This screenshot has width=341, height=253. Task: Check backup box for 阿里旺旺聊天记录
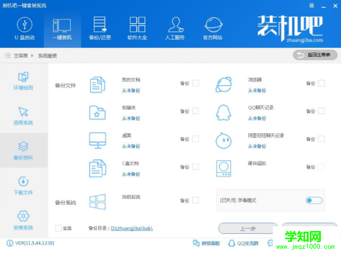(321, 139)
